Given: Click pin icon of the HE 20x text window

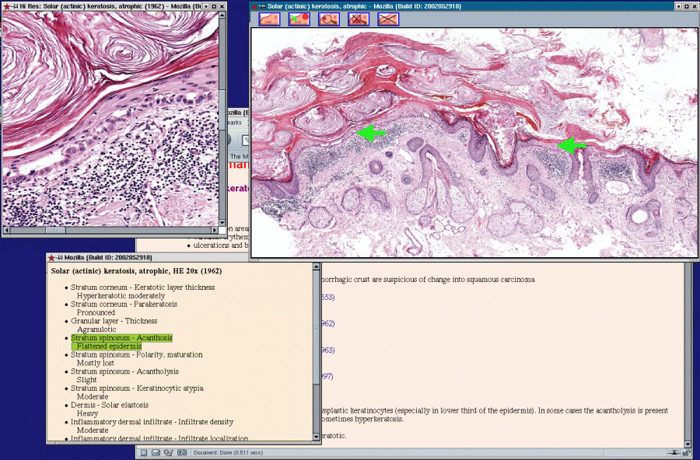Looking at the screenshot, I should coord(59,257).
